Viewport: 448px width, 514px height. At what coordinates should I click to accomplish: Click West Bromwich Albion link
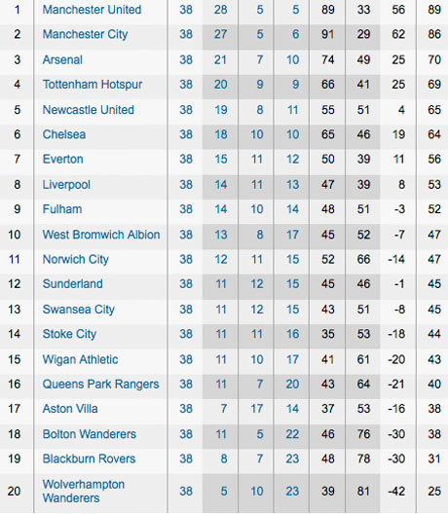pos(101,235)
